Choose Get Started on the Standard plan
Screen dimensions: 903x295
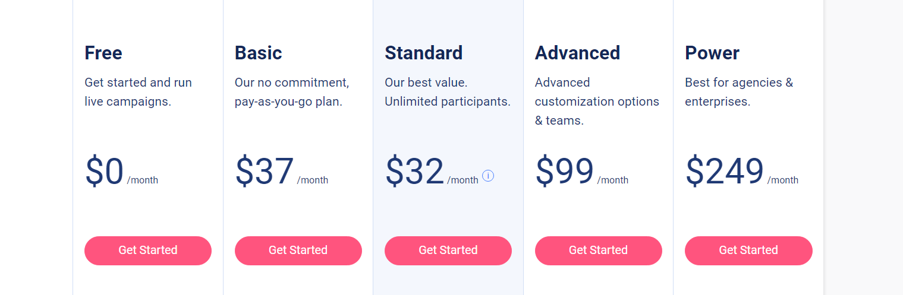click(448, 250)
